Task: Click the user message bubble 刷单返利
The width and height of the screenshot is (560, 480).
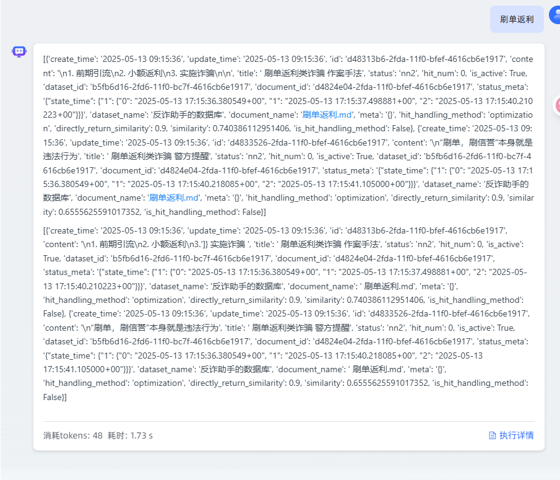Action: 517,19
